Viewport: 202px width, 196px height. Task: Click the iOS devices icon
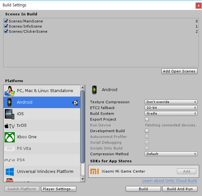tap(10, 114)
